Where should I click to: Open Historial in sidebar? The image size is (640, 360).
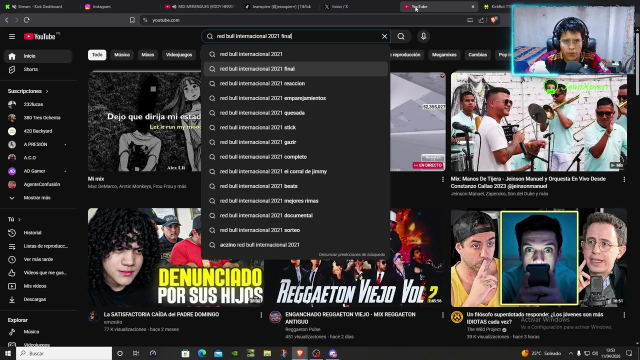[x=38, y=232]
